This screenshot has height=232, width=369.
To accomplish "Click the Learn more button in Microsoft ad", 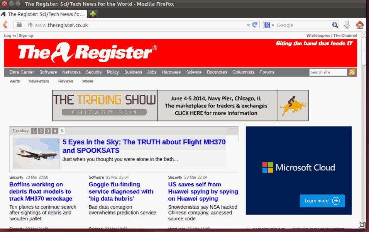I will coord(322,201).
